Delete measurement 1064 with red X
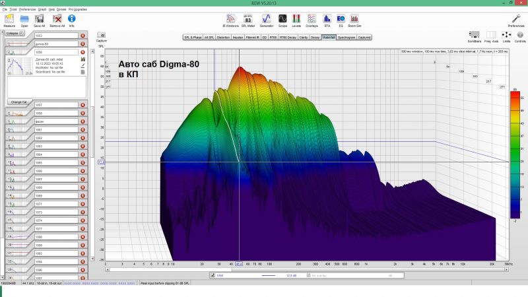This screenshot has width=528, height=297. [82, 154]
